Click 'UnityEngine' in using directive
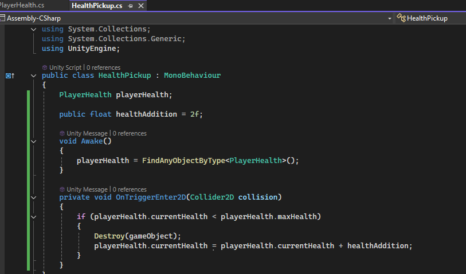Viewport: 466px width, 274px height. coord(92,48)
